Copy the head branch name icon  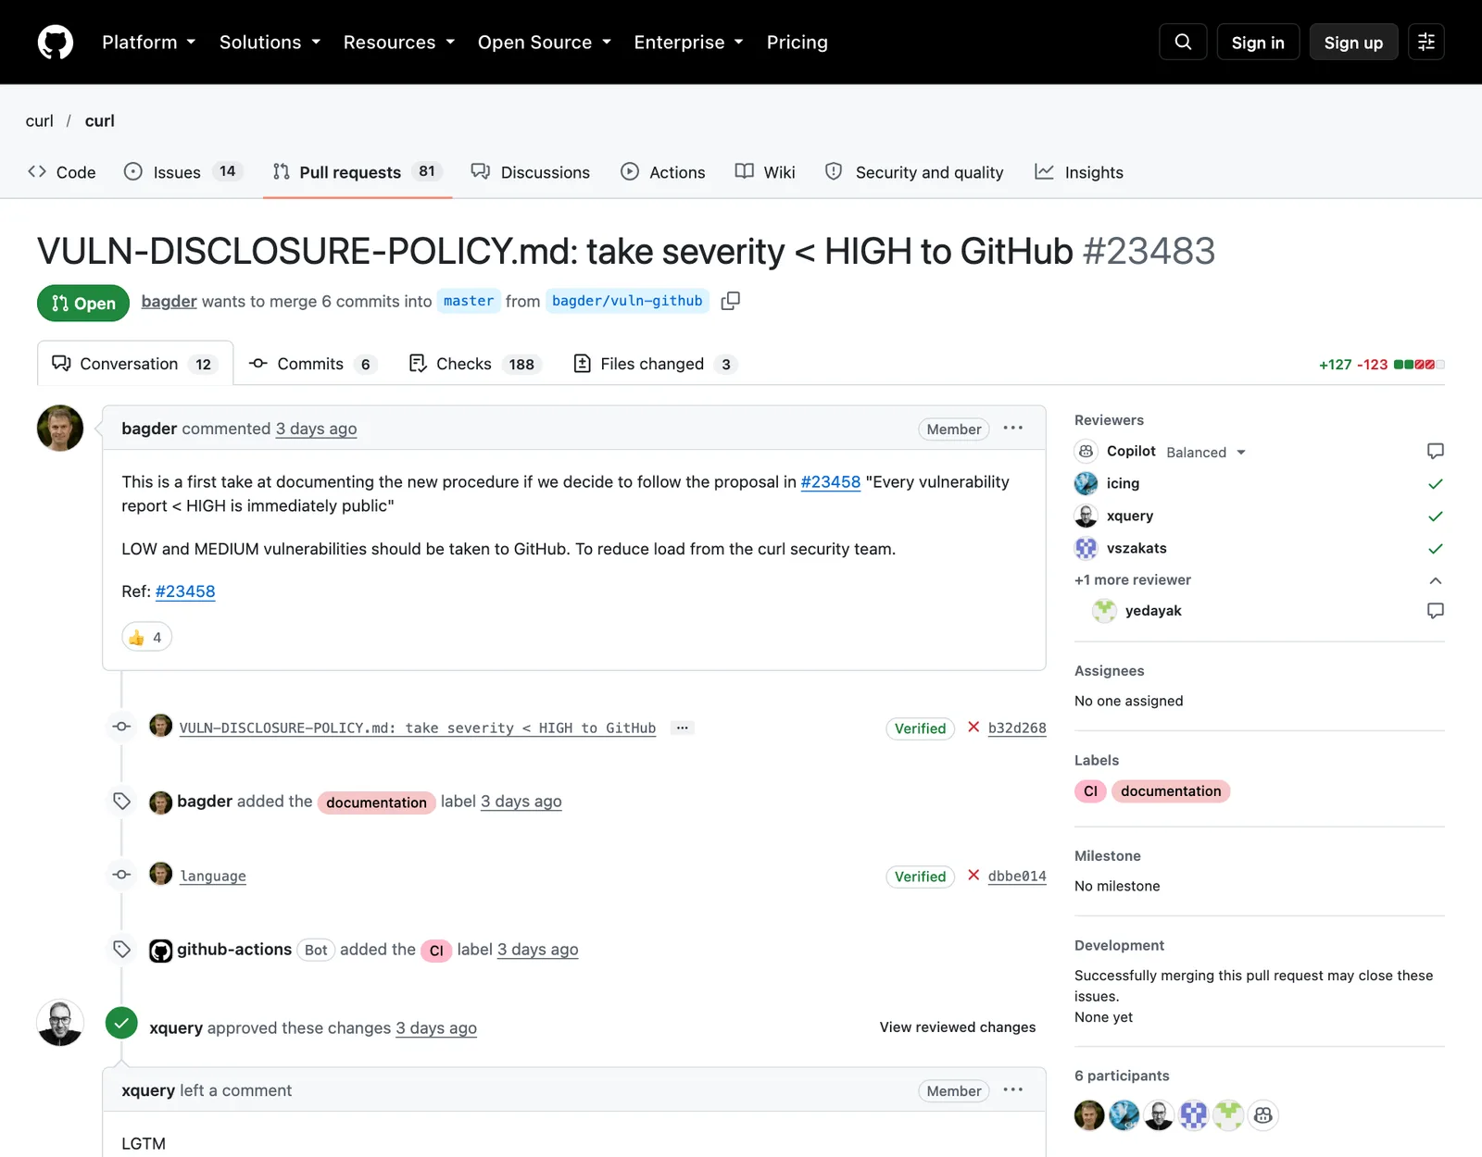tap(730, 301)
